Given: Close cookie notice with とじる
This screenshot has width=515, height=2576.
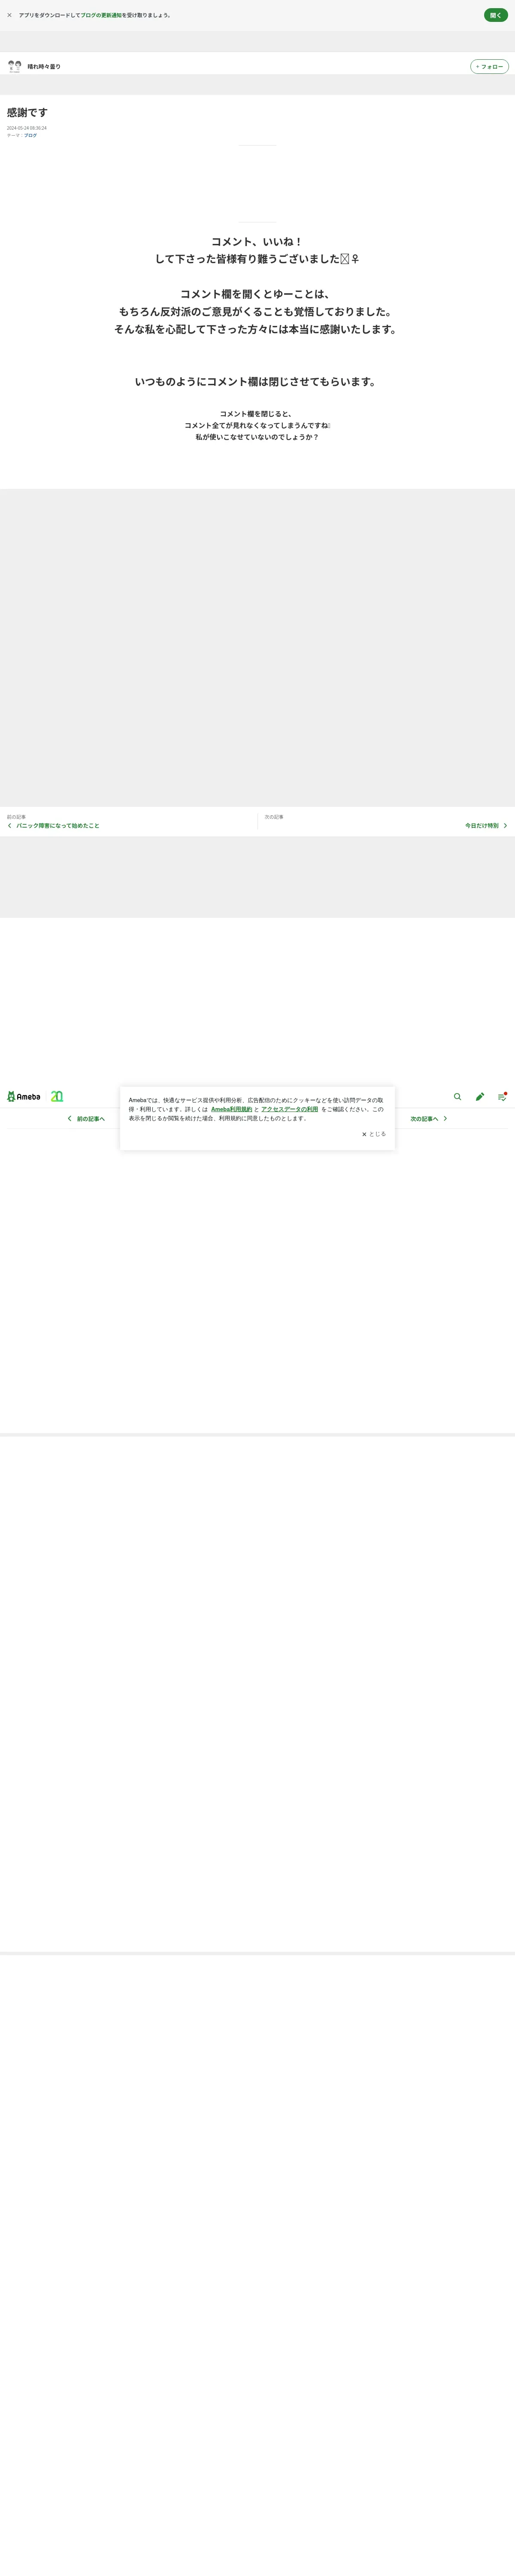Looking at the screenshot, I should (x=374, y=1134).
